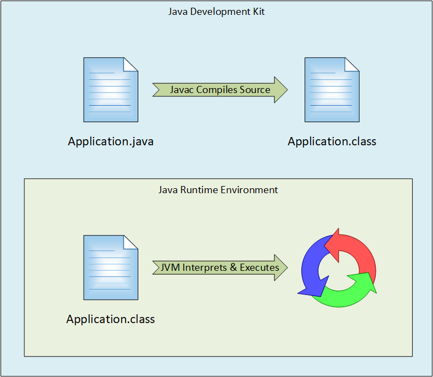Select the Application.class file icon in Java Development Kit
Image resolution: width=433 pixels, height=377 pixels.
(x=332, y=90)
